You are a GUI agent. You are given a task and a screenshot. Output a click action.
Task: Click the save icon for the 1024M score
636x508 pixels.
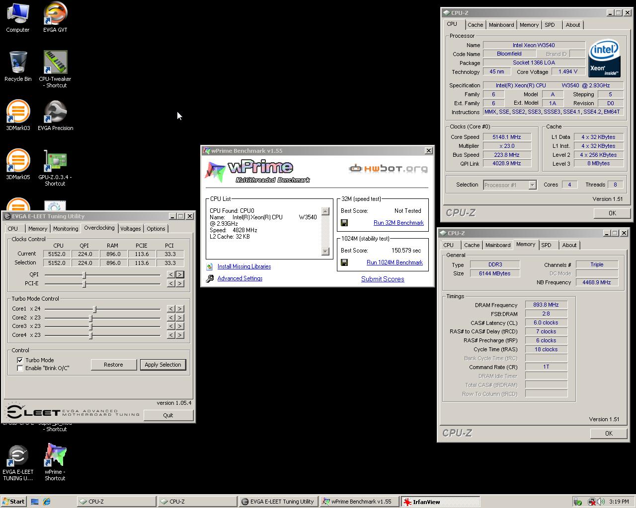(x=344, y=262)
